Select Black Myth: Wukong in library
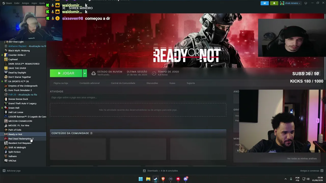This screenshot has width=326, height=183. coord(23,51)
